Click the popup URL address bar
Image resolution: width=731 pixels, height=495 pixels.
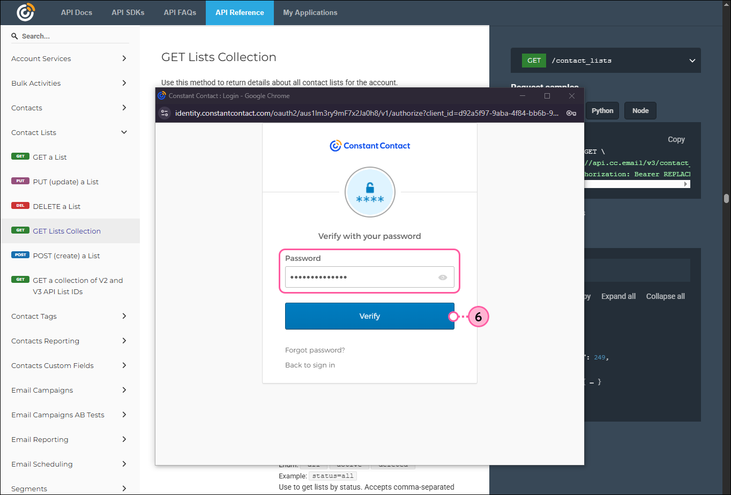pyautogui.click(x=367, y=113)
